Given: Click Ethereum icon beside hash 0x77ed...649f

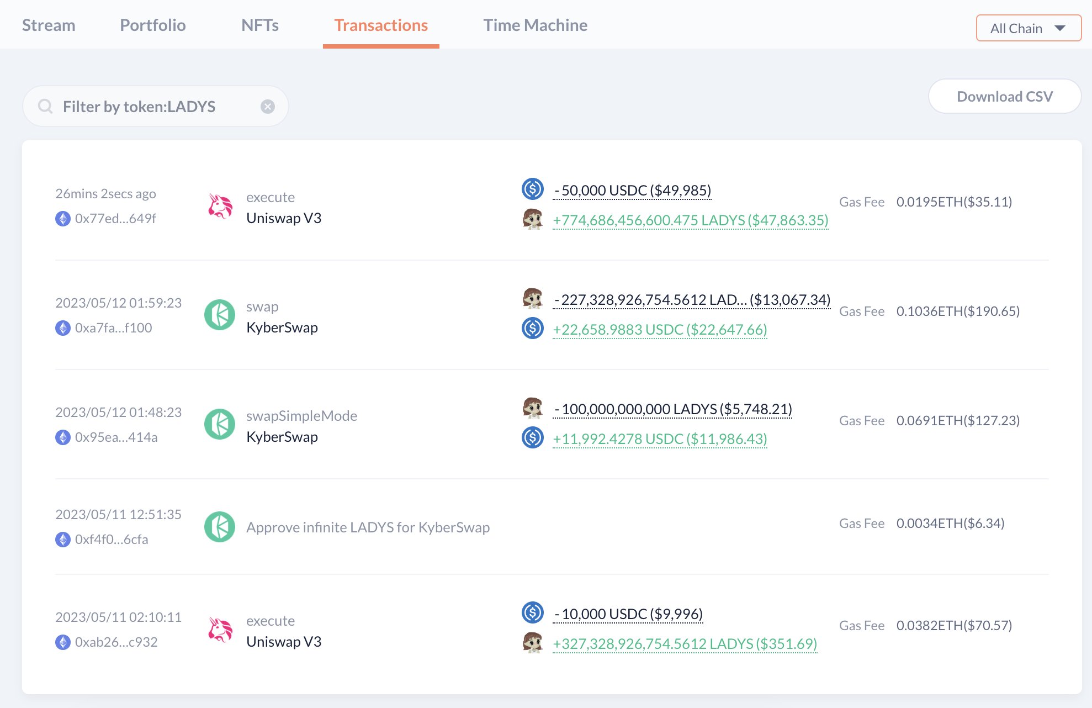Looking at the screenshot, I should (63, 219).
